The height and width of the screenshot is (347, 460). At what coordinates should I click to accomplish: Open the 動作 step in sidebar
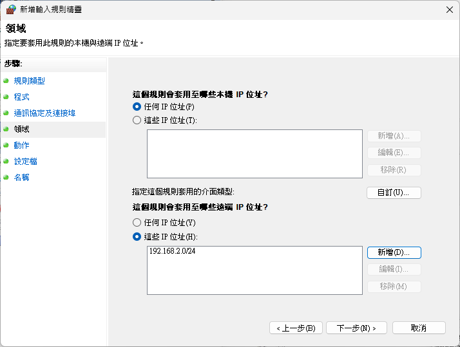pyautogui.click(x=21, y=145)
